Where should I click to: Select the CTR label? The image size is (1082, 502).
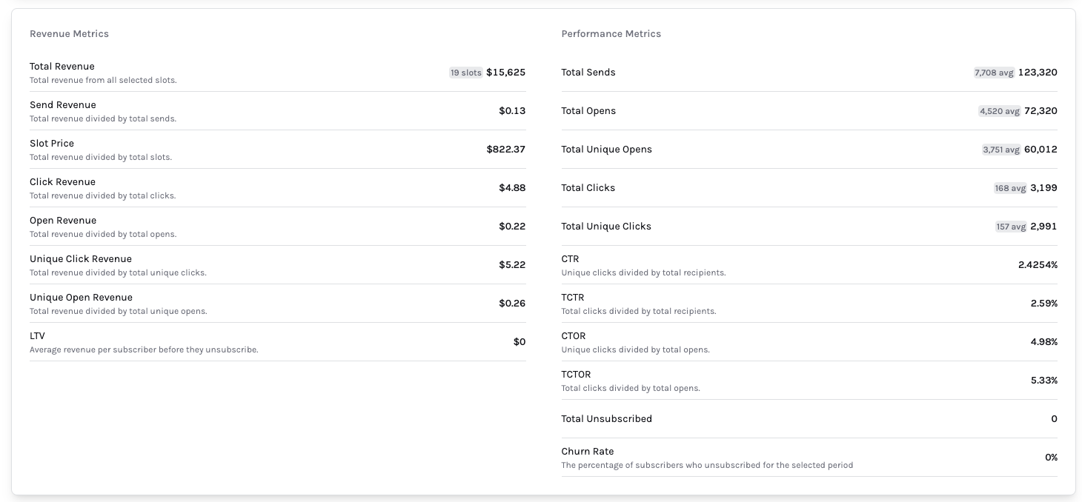(570, 259)
